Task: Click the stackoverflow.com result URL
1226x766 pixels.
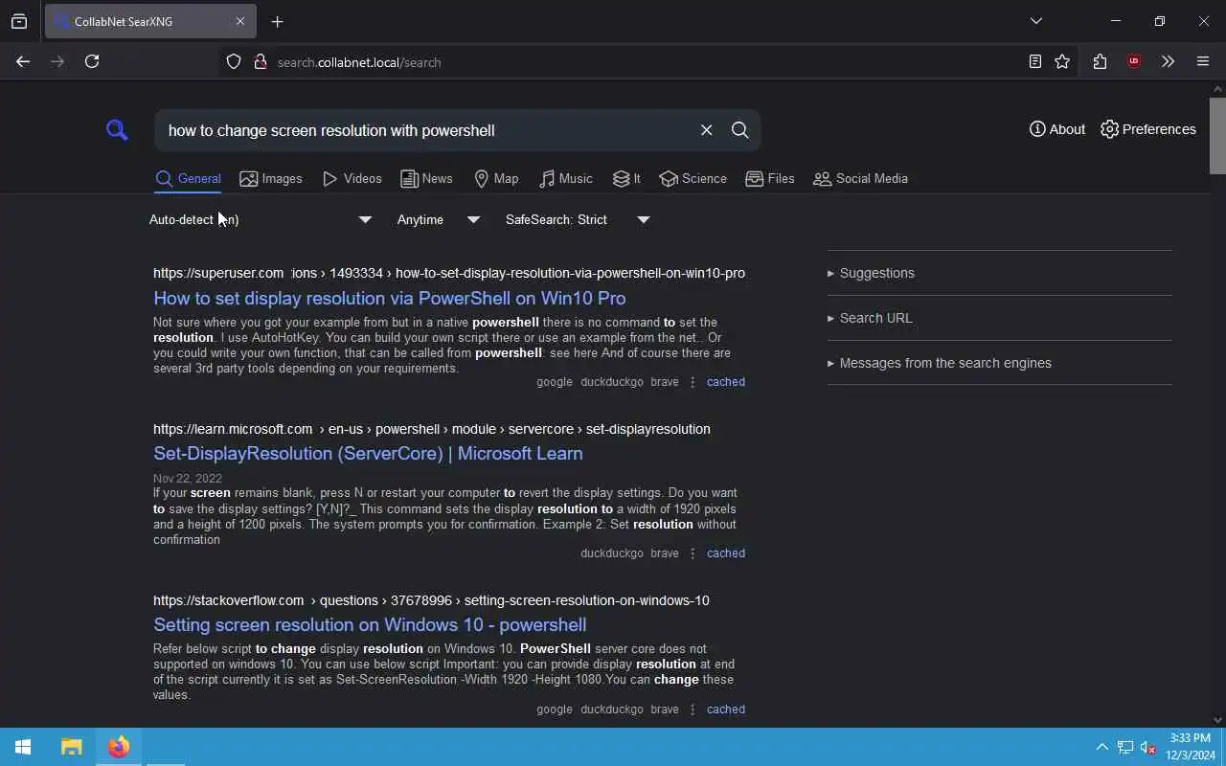Action: pos(431,600)
